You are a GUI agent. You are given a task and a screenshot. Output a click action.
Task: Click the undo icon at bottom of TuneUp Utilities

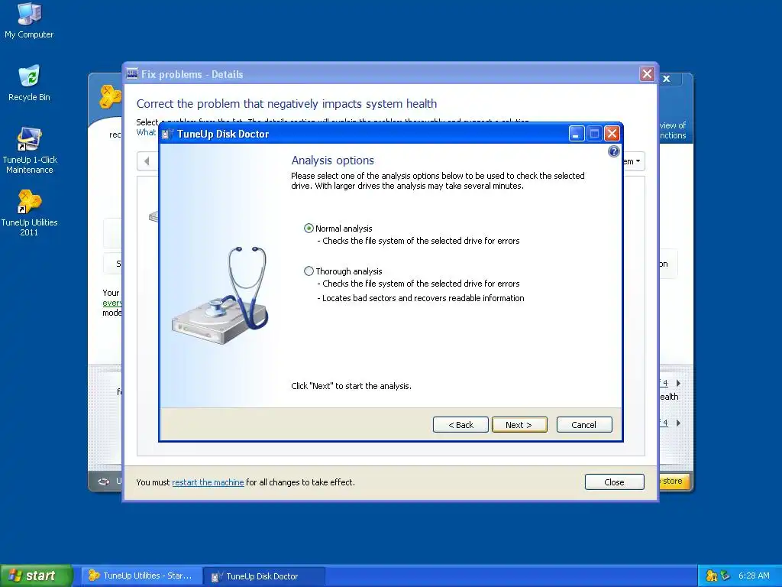pyautogui.click(x=104, y=482)
